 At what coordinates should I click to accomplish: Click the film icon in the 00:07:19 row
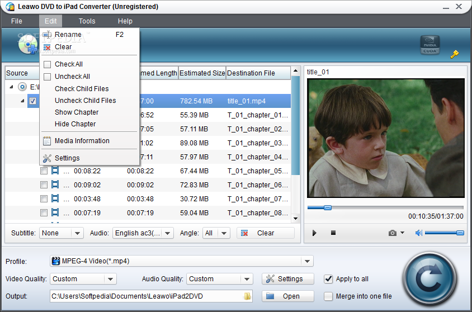tap(55, 212)
